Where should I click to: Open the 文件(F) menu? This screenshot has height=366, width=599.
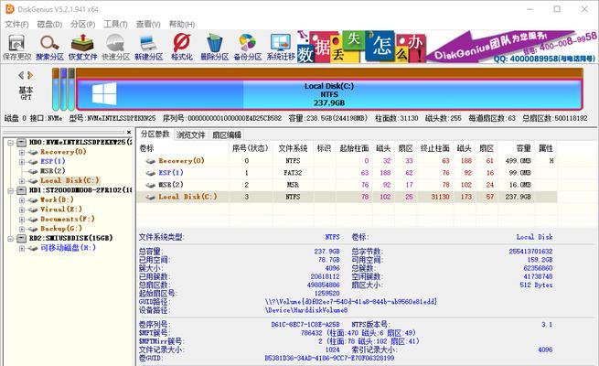tap(16, 25)
